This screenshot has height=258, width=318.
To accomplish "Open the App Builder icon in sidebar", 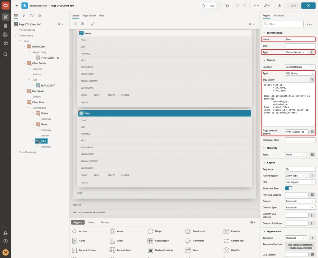I will pyautogui.click(x=6, y=17).
